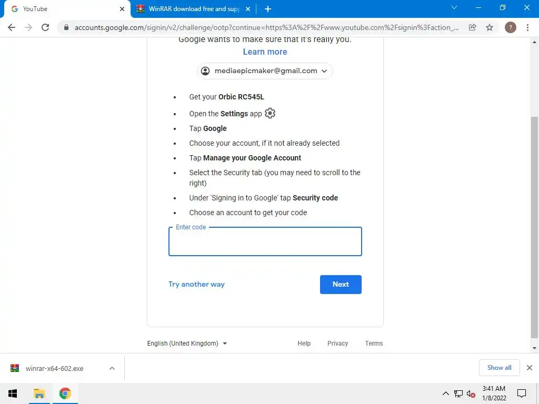Click 'Manage your Google Account' text
The height and width of the screenshot is (404, 539).
[x=252, y=158]
